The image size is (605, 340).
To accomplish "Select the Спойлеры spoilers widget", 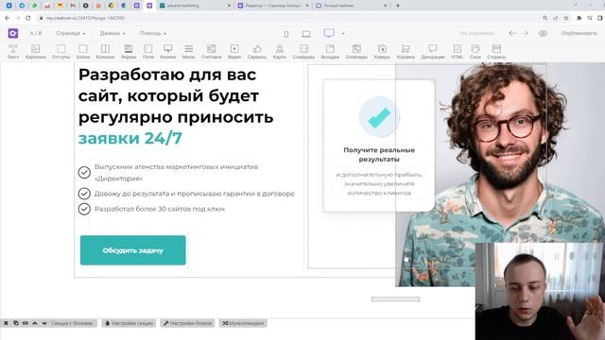I will tap(356, 52).
